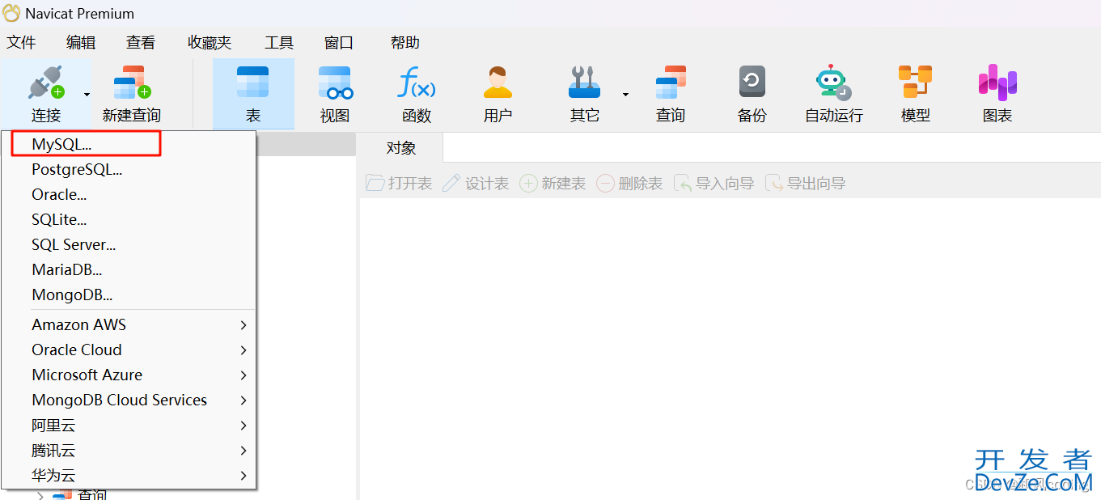Image resolution: width=1101 pixels, height=500 pixels.
Task: Choose Oracle... connection type
Action: point(129,194)
